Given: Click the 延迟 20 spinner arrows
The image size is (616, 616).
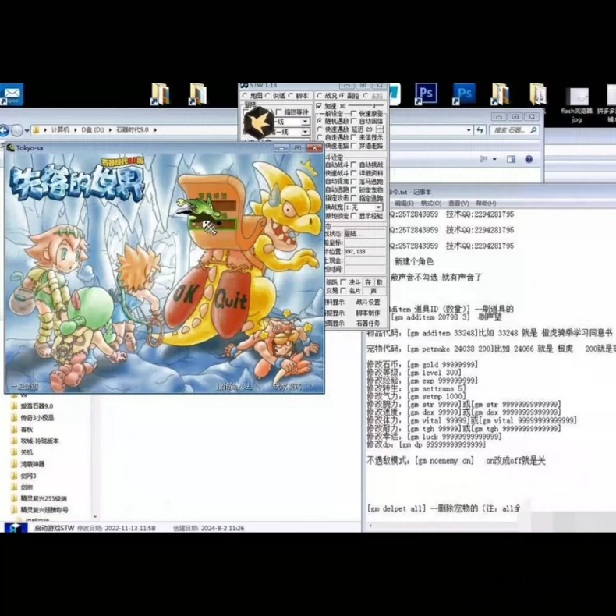Looking at the screenshot, I should coord(380,129).
